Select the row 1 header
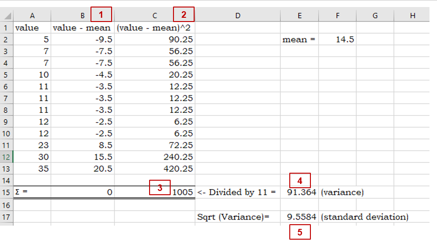This screenshot has height=242, width=437. 7,28
